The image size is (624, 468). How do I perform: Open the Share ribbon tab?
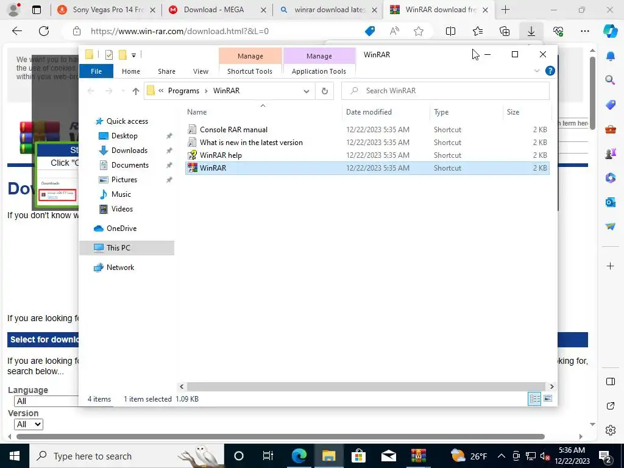(166, 71)
